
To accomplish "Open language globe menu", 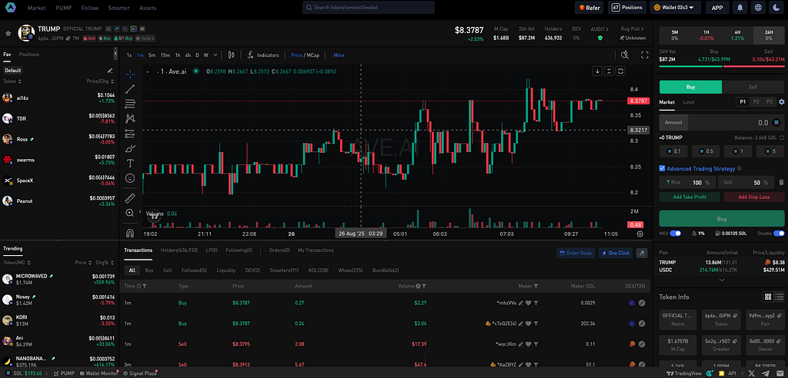I will click(x=758, y=8).
